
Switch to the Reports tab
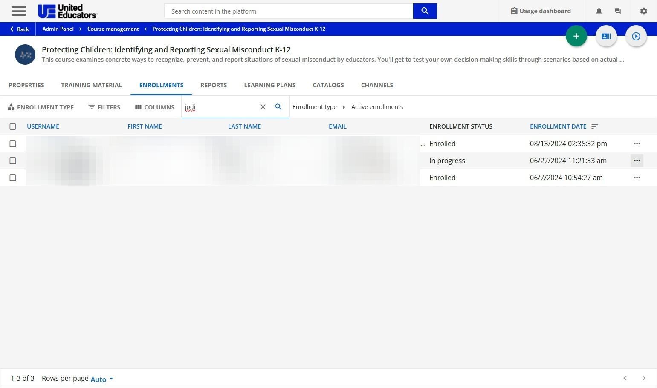click(x=214, y=85)
